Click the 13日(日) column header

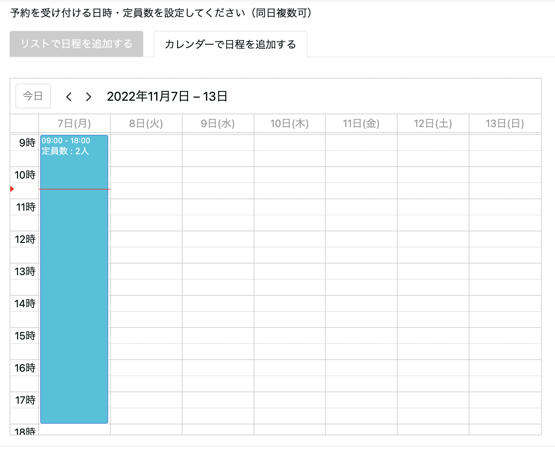[505, 124]
